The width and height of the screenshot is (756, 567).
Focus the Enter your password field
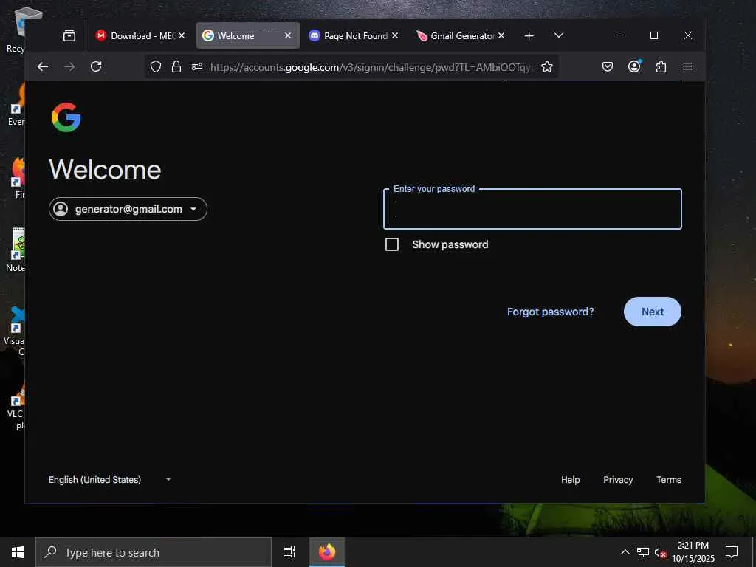pos(532,209)
